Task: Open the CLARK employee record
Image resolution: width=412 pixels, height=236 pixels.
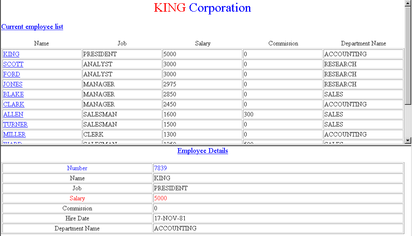Action: tap(14, 104)
